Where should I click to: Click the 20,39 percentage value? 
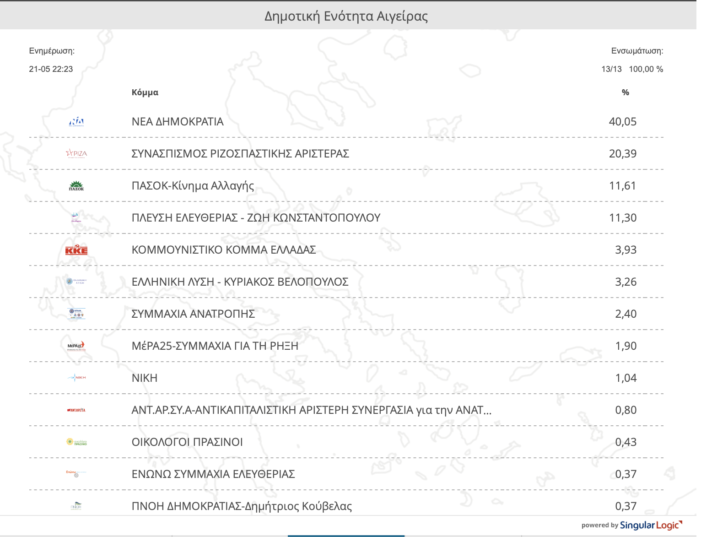623,154
